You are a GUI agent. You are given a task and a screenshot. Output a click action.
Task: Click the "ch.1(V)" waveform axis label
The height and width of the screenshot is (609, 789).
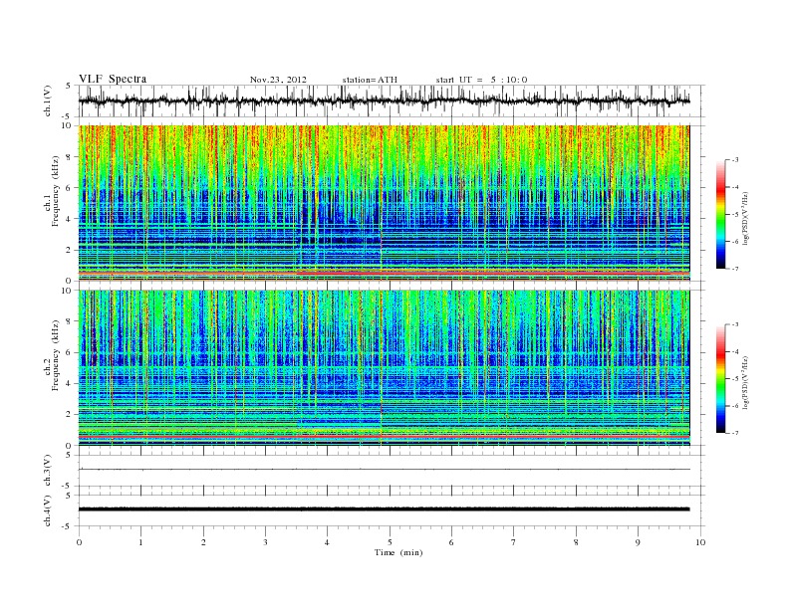point(48,101)
